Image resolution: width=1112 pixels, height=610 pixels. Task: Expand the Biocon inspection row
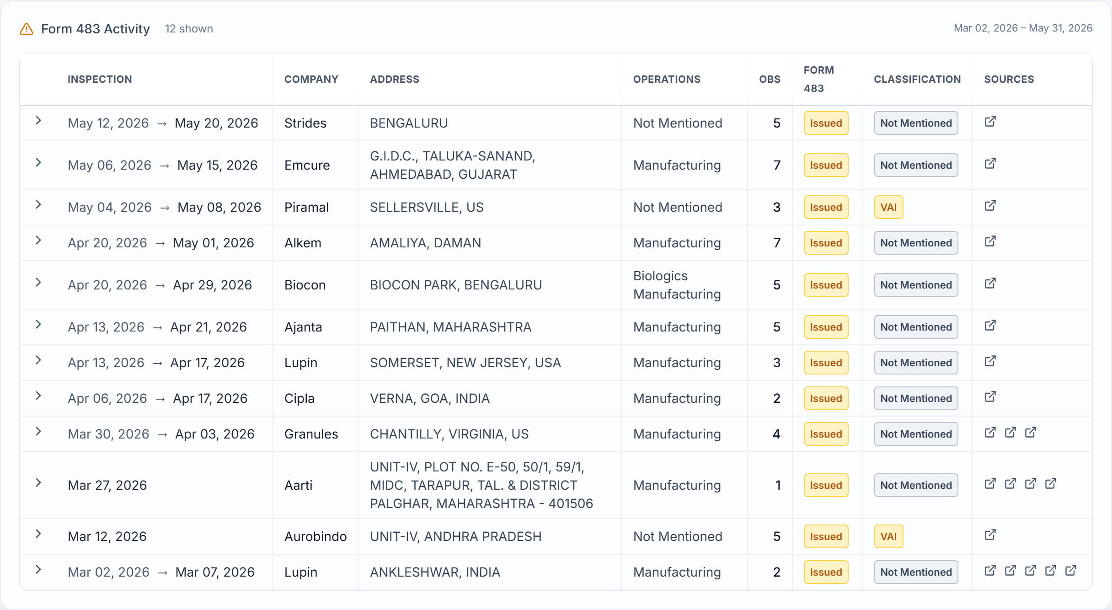point(38,283)
